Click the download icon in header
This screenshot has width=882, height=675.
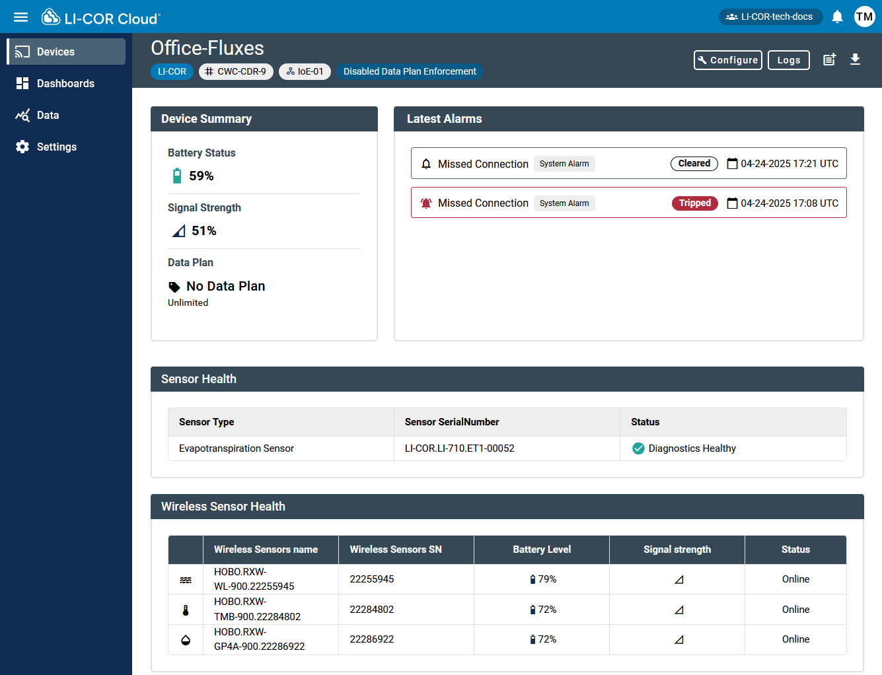(x=855, y=59)
